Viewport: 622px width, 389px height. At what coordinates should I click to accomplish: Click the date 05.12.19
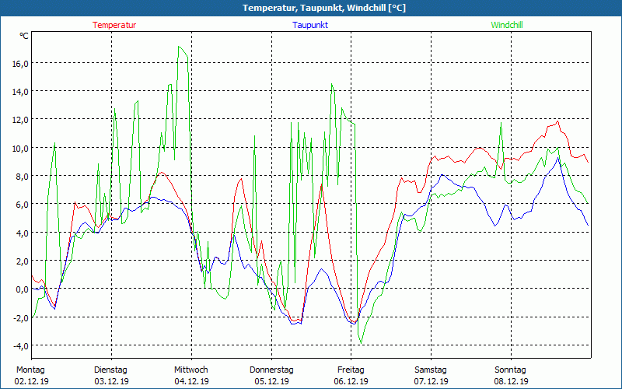point(271,381)
